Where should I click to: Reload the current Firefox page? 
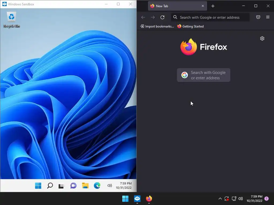coord(162,17)
